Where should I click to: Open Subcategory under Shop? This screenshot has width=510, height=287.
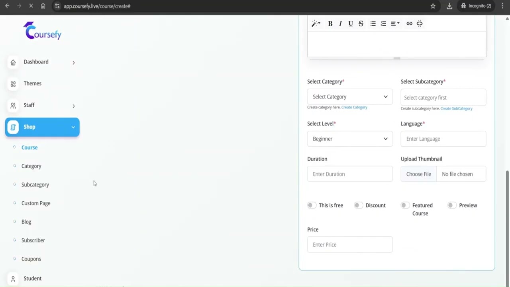[35, 185]
